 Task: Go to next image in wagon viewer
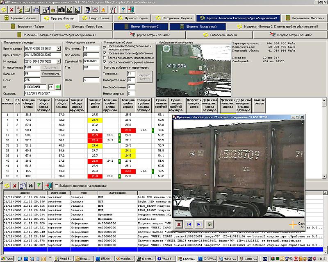199,224
